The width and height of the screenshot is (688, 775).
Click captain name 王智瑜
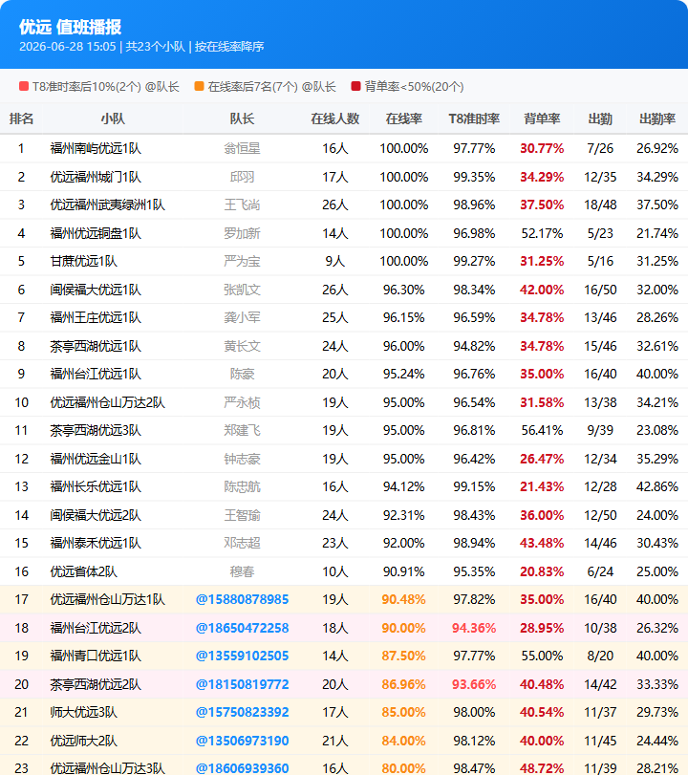[x=242, y=515]
